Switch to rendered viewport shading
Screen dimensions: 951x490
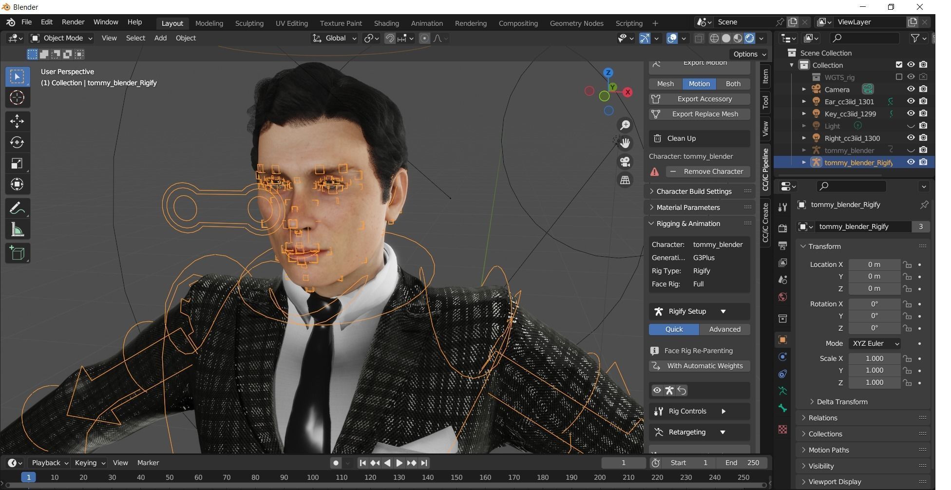(750, 38)
